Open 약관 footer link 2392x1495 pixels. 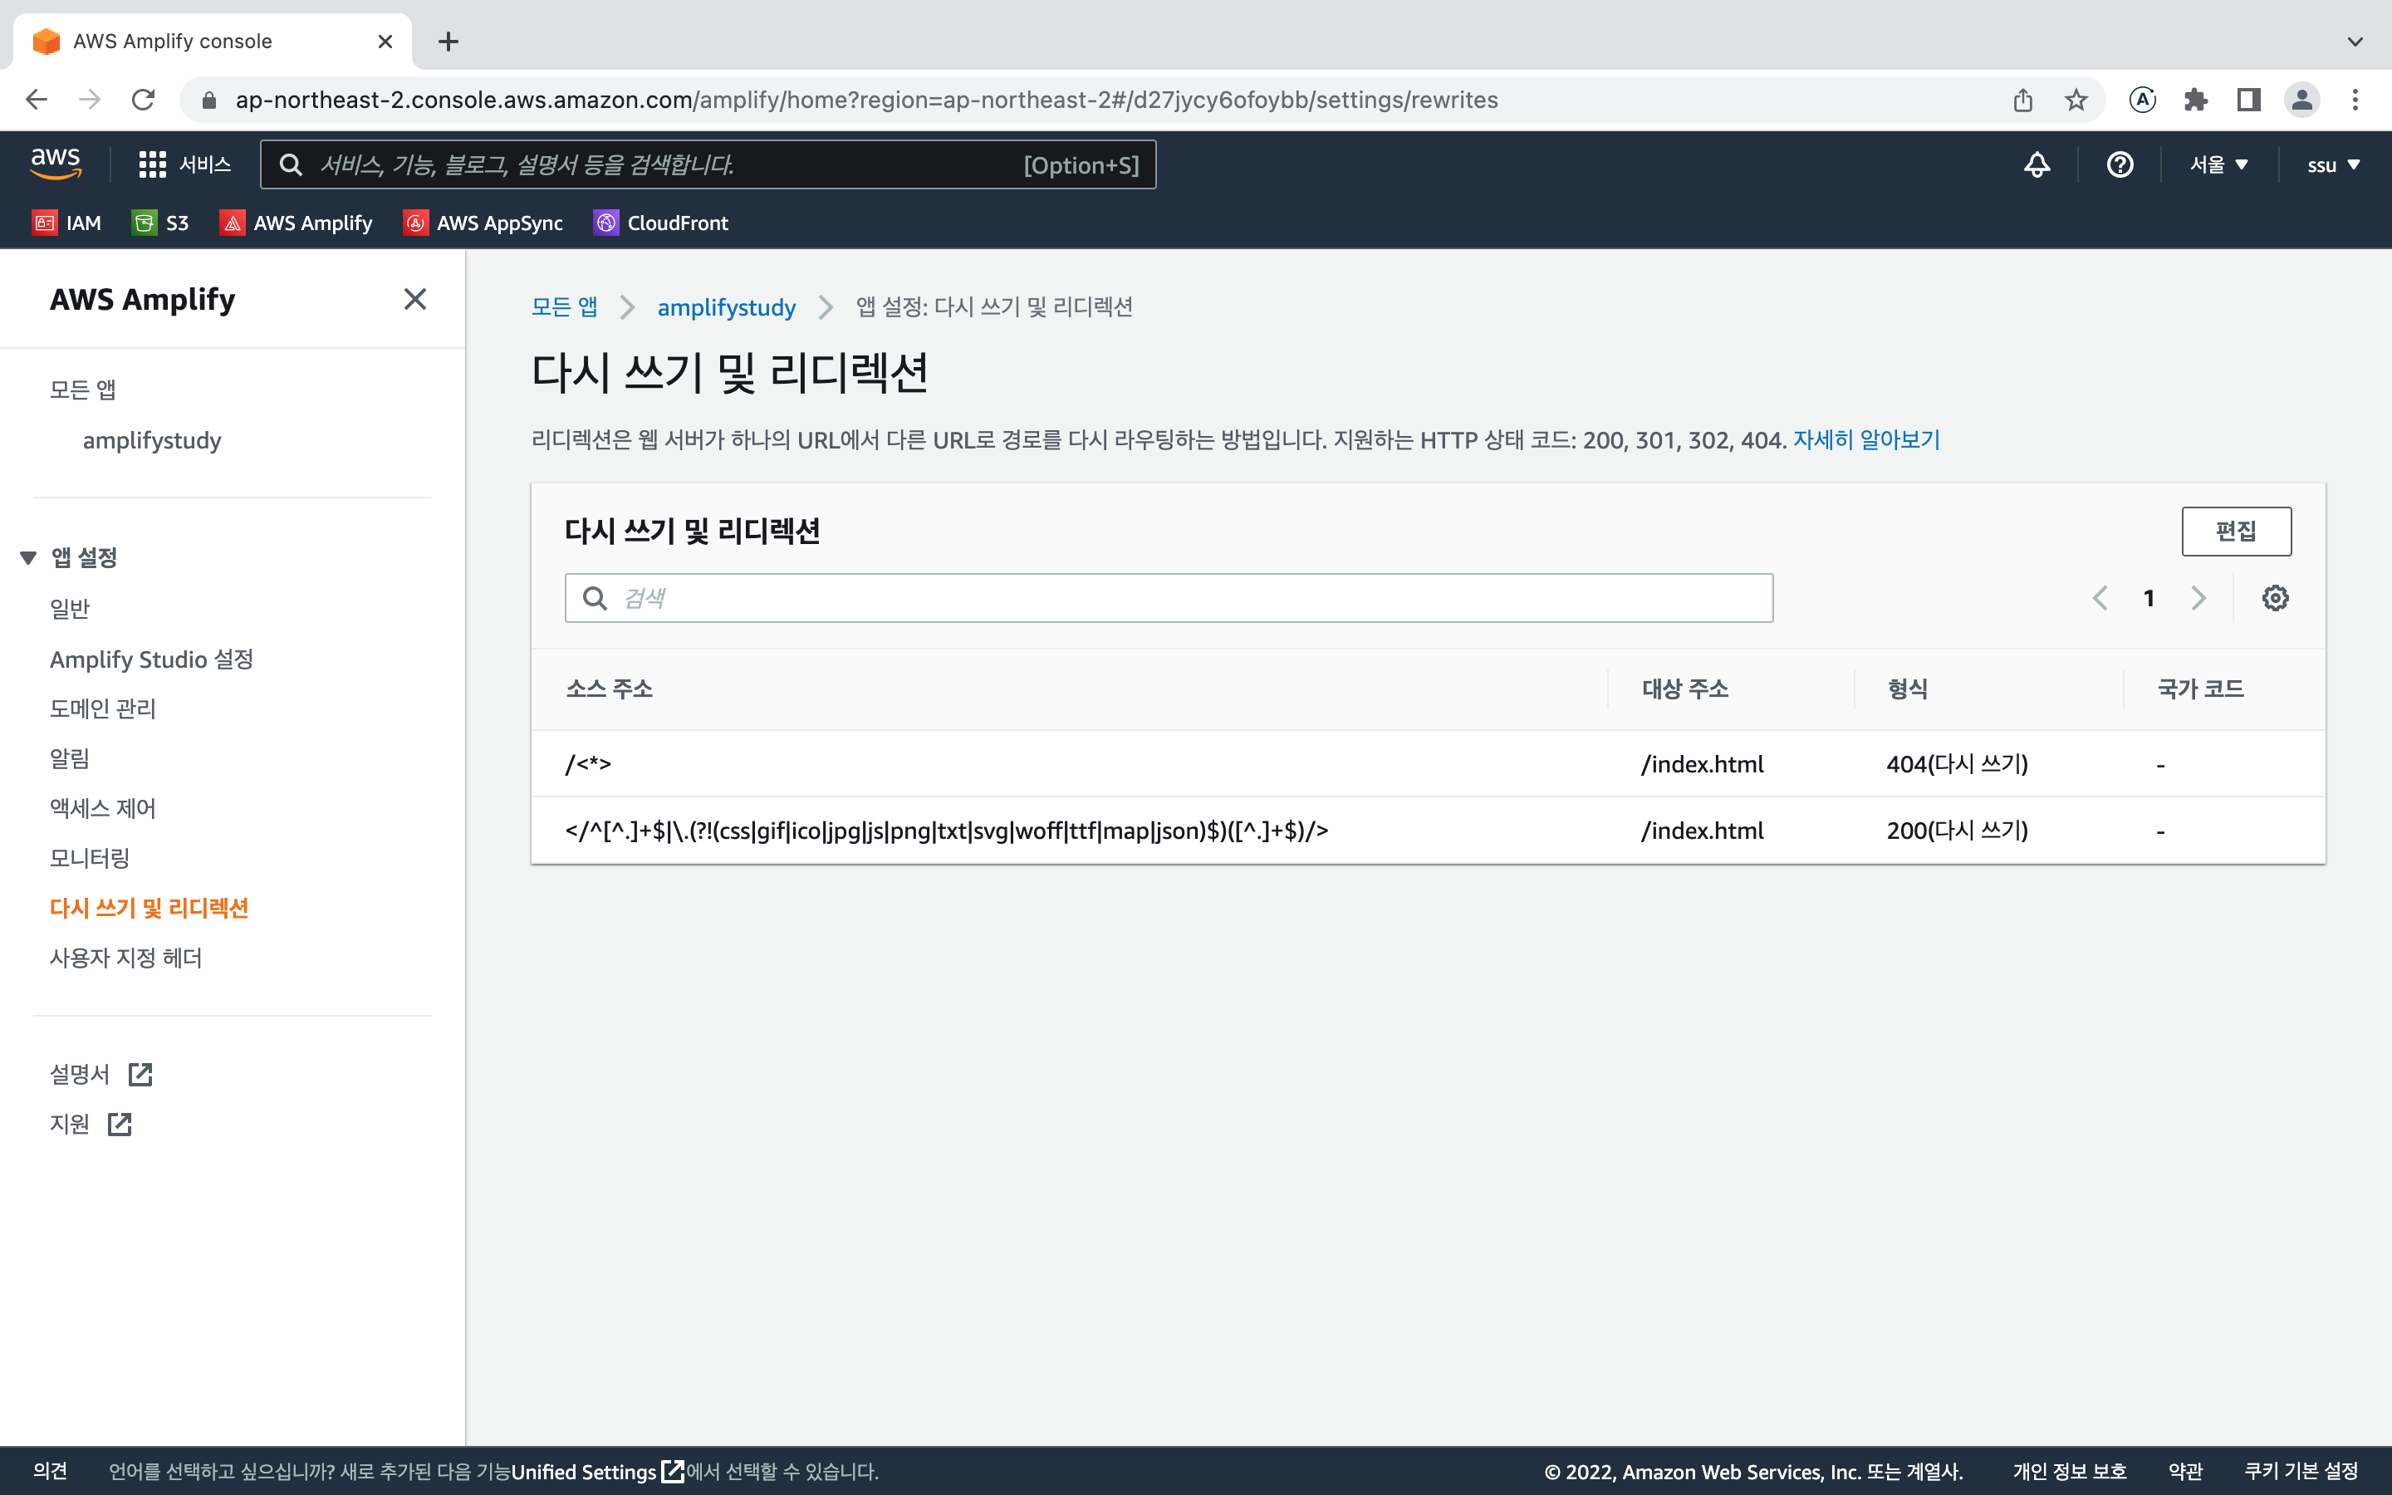(2185, 1471)
